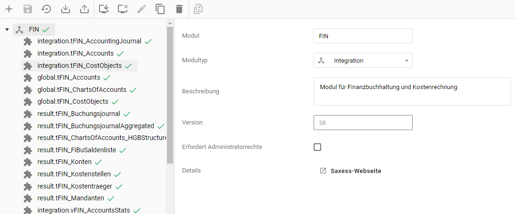Click the tree panel vertical scrollbar
Image resolution: width=515 pixels, height=214 pixels.
[170, 94]
